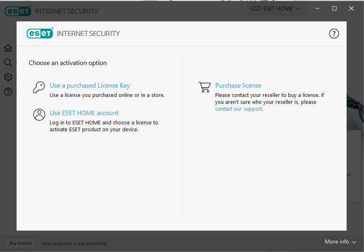The height and width of the screenshot is (252, 364).
Task: Click the ESET logo in dialog header
Action: pos(40,34)
